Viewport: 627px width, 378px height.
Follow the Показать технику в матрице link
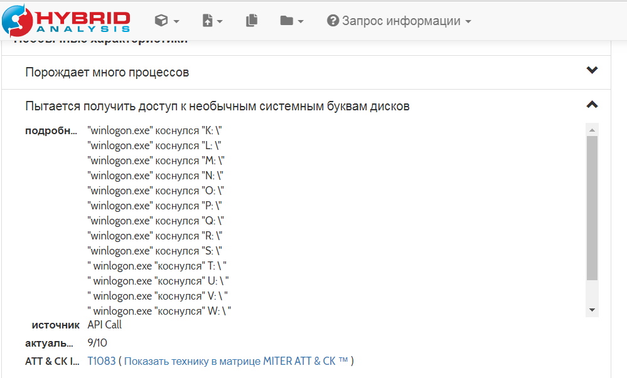236,361
